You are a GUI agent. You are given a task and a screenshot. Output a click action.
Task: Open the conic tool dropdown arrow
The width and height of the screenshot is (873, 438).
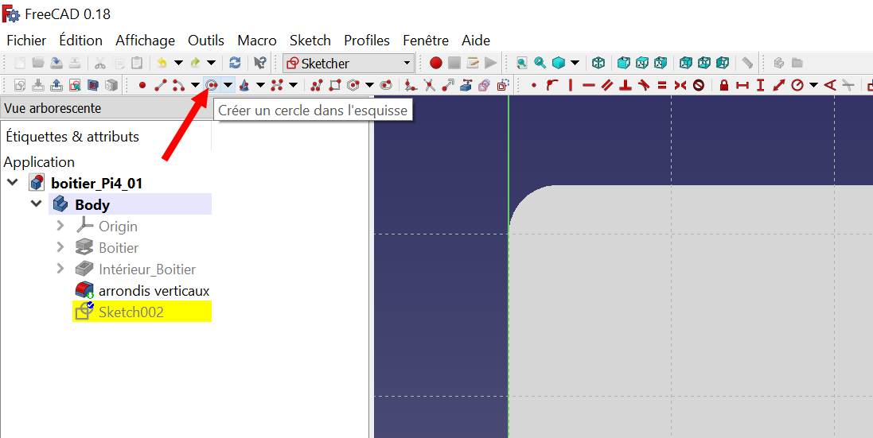[260, 86]
